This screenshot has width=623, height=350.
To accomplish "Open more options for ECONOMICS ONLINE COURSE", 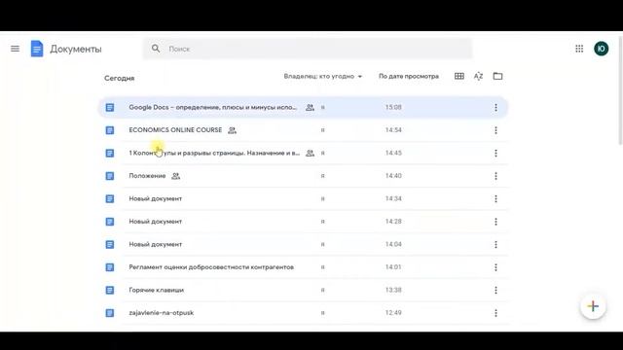I will pyautogui.click(x=495, y=130).
